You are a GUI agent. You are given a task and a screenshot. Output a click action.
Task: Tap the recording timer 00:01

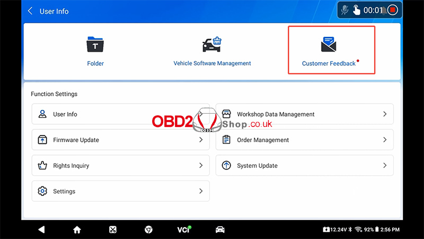coord(373,10)
